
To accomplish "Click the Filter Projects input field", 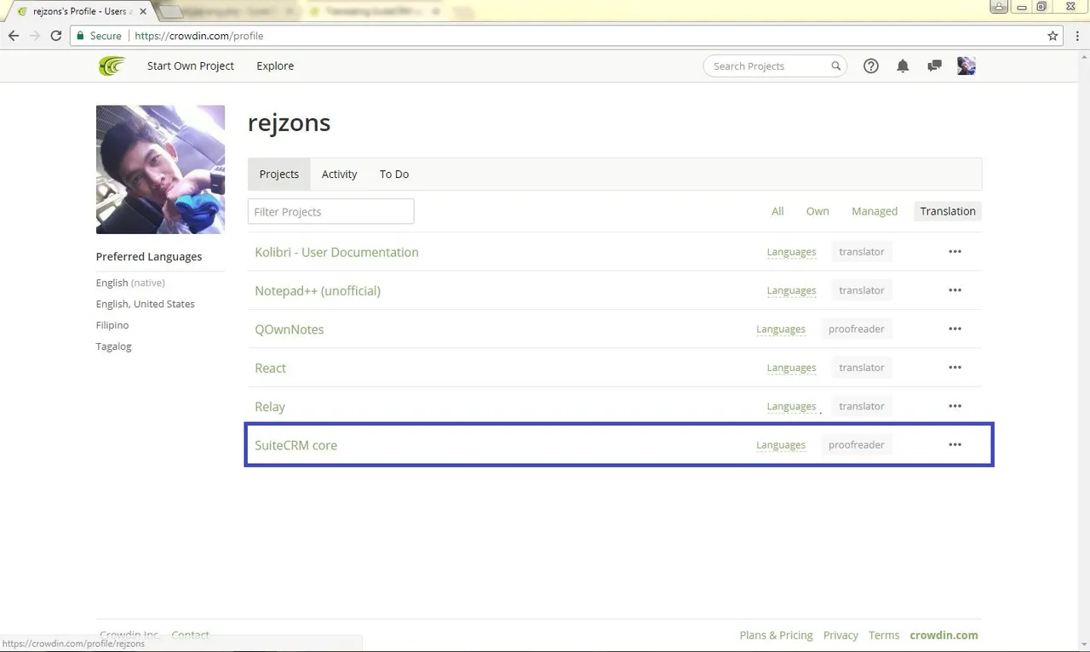I will click(330, 211).
